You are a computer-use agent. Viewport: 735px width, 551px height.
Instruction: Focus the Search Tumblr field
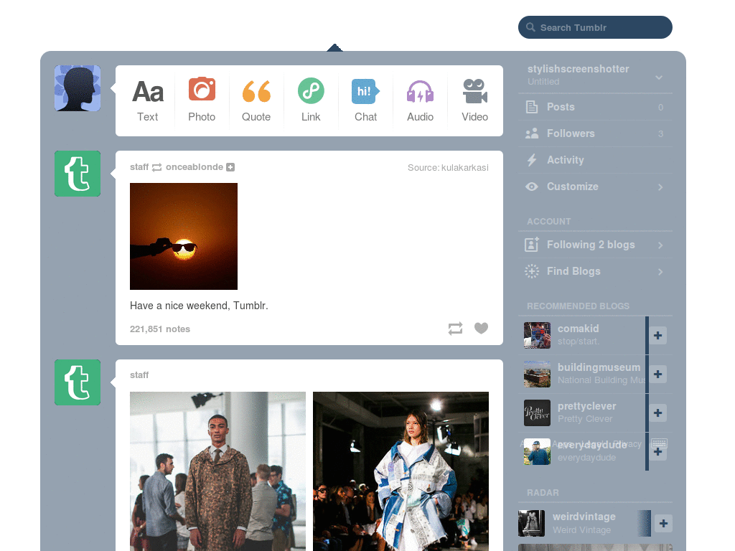coord(595,27)
